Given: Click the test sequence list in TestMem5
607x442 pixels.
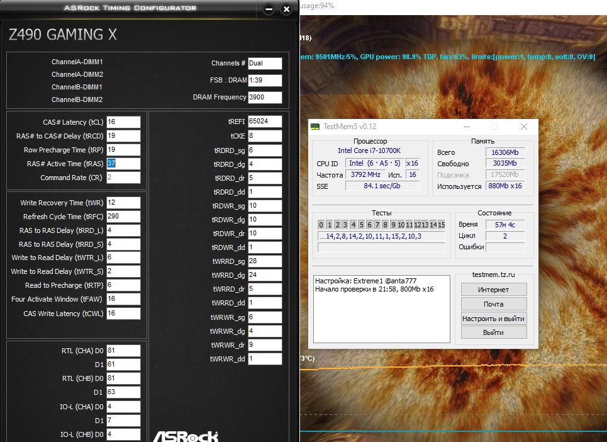Looking at the screenshot, I should 381,236.
